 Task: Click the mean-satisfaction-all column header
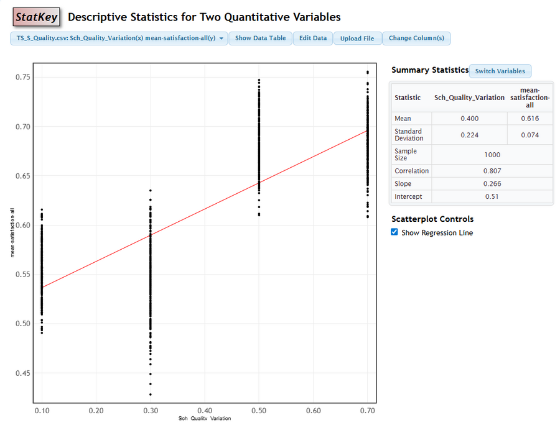tap(530, 98)
